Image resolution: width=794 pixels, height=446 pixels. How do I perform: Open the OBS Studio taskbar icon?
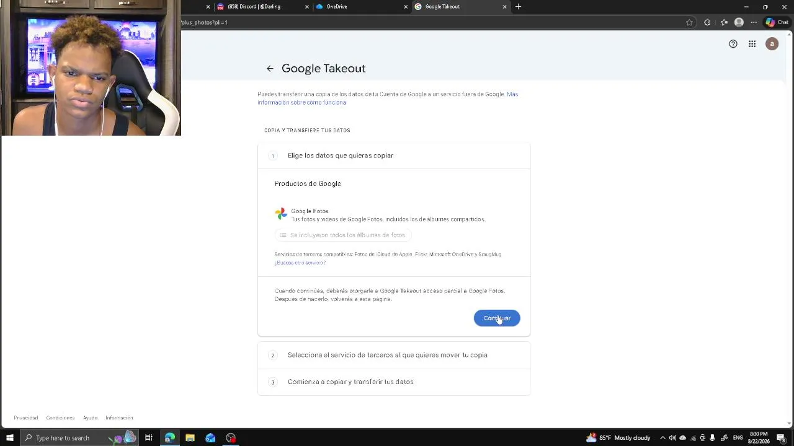click(x=231, y=438)
